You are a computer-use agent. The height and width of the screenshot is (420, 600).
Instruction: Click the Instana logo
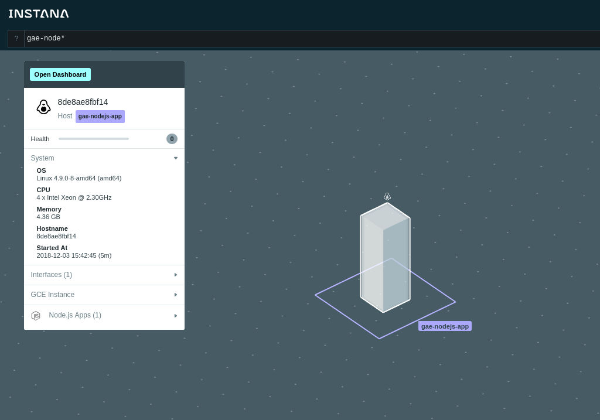tap(39, 14)
